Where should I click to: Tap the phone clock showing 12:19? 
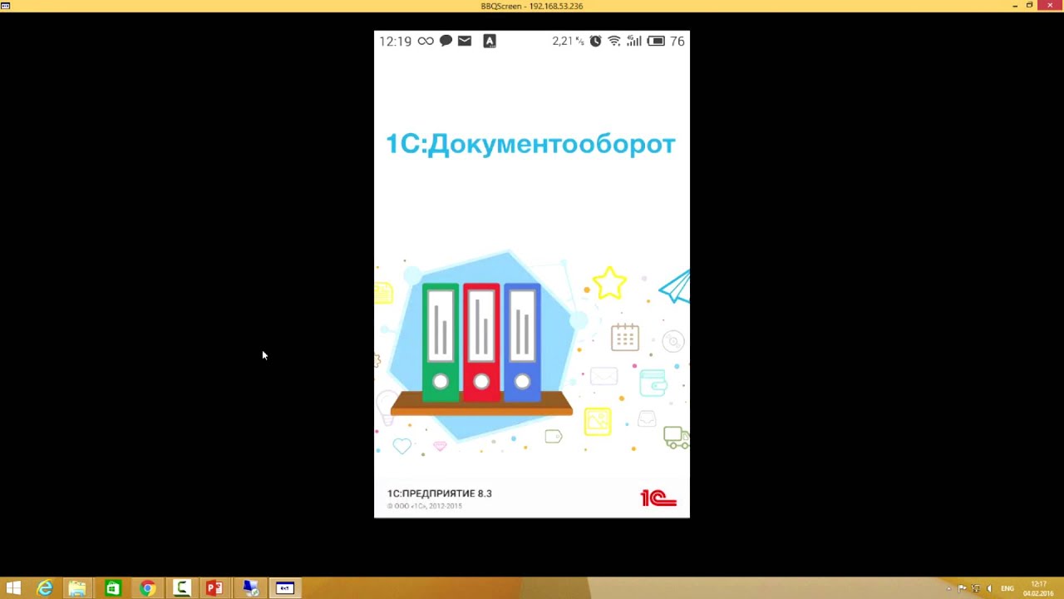click(396, 41)
